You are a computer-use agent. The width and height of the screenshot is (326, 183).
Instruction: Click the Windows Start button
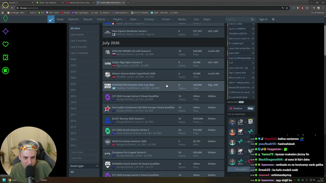pyautogui.click(x=4, y=180)
